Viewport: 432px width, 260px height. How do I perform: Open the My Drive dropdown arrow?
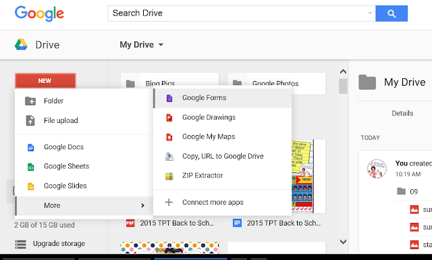(161, 45)
